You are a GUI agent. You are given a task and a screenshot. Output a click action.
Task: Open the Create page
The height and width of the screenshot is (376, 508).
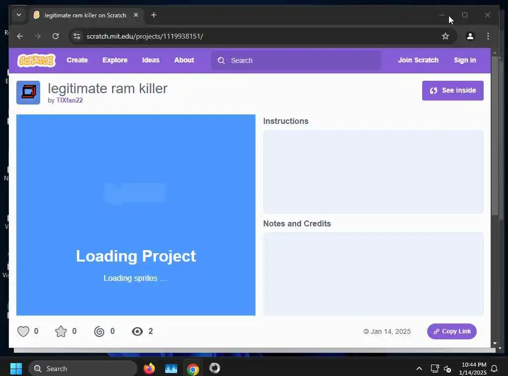[77, 60]
